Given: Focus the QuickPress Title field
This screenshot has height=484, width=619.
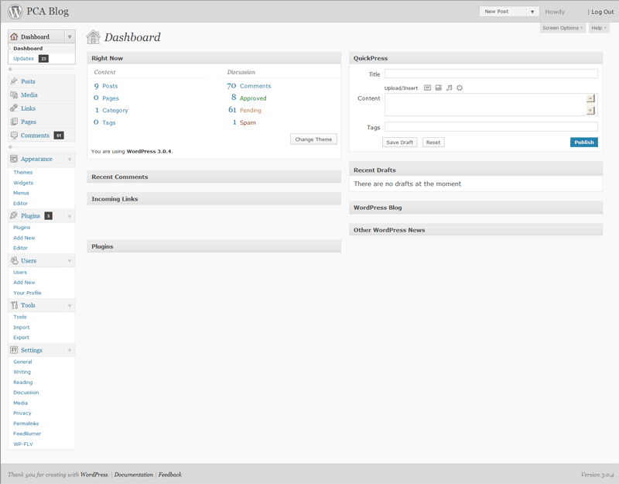Looking at the screenshot, I should pos(491,74).
